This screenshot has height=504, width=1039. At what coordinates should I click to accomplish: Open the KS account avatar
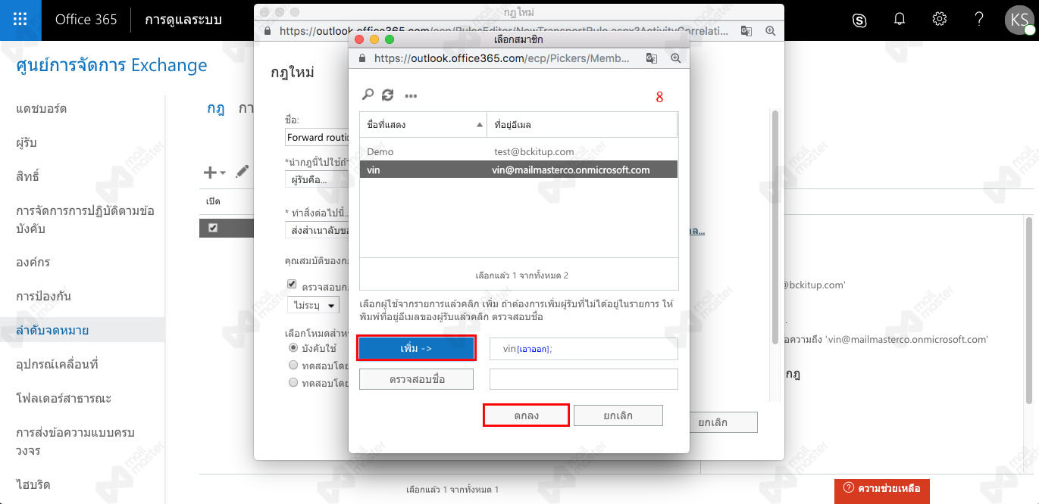click(x=1019, y=20)
